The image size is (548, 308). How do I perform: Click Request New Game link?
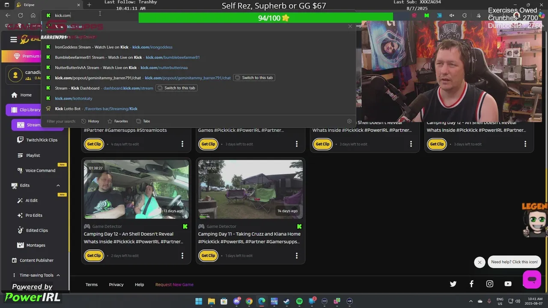(174, 284)
